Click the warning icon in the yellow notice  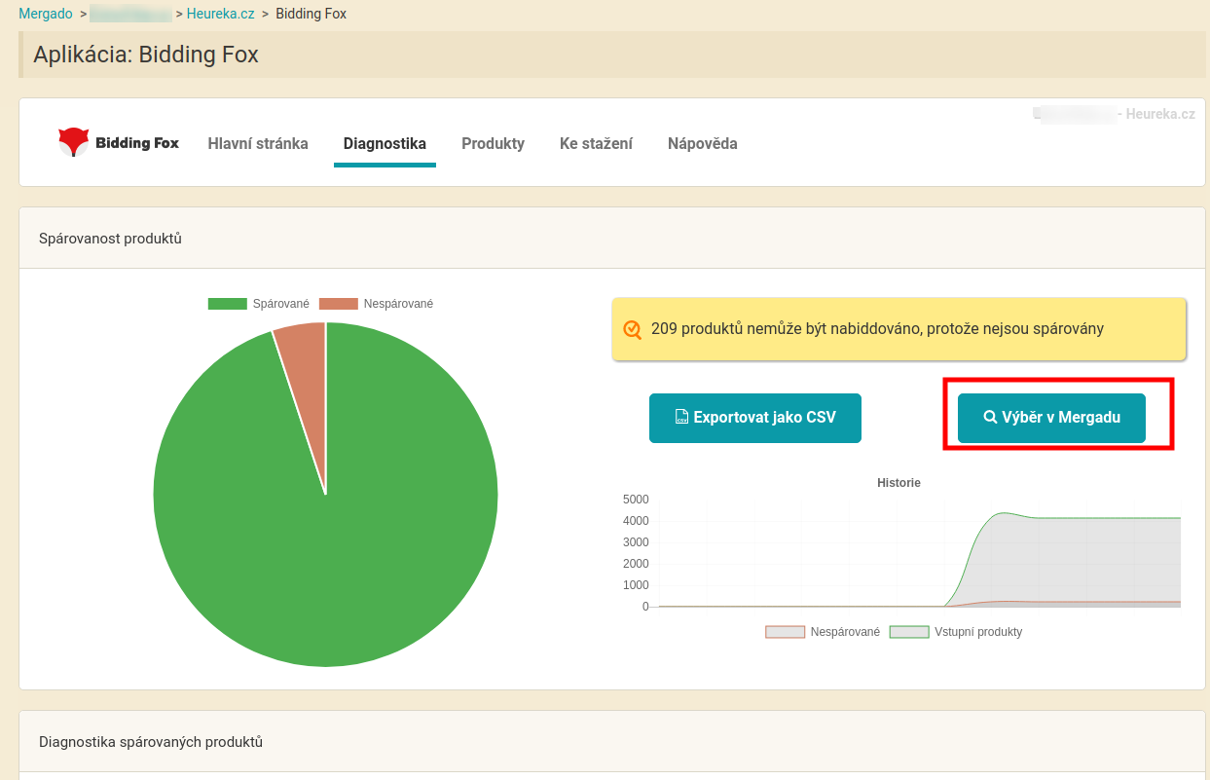(633, 329)
